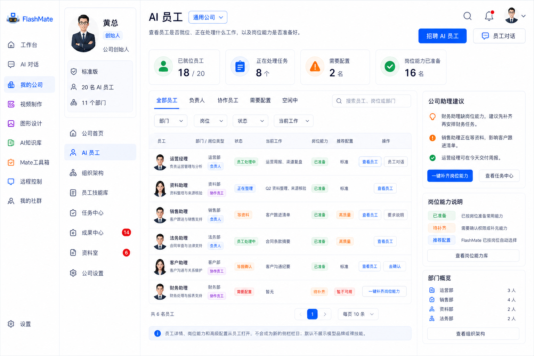Image resolution: width=534 pixels, height=356 pixels.
Task: Click the 查看组织架构 button
Action: tap(473, 334)
